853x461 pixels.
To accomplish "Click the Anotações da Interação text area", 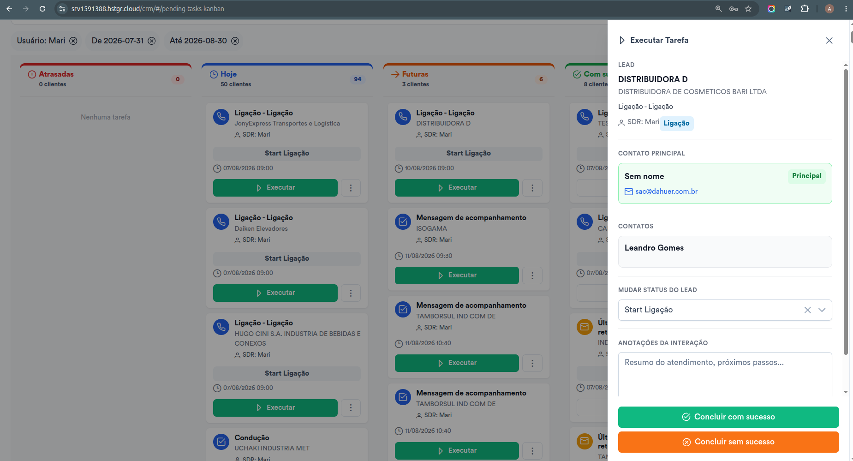I will tap(725, 375).
